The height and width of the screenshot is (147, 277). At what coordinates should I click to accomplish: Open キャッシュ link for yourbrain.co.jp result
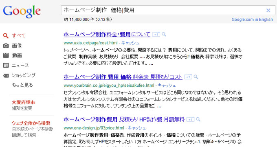pos(167,86)
